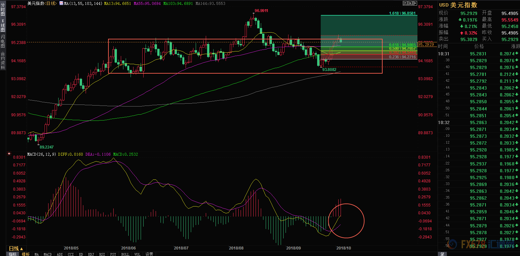520x256 pixels.
Task: Click MA55:95.0684 legend value
Action: pos(147,4)
